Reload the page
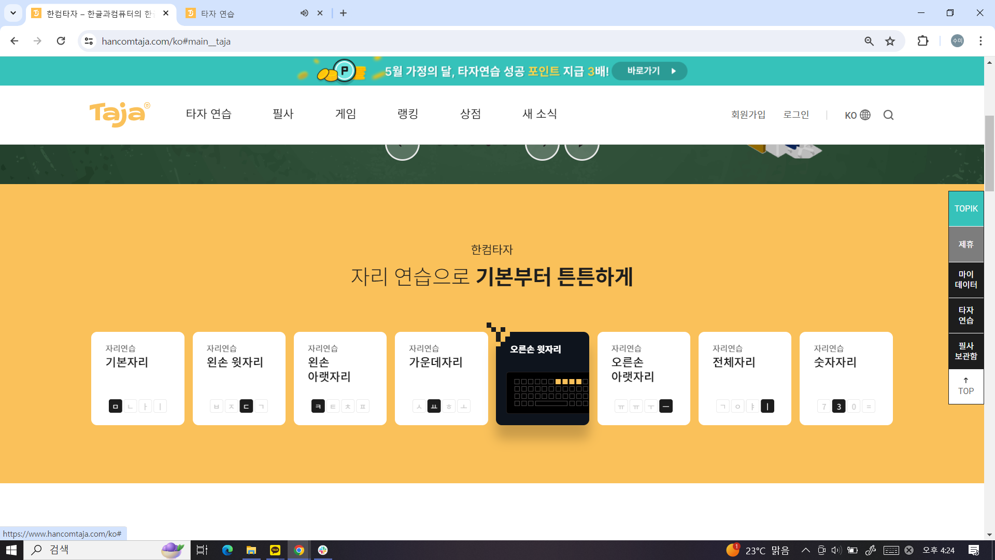 tap(61, 41)
